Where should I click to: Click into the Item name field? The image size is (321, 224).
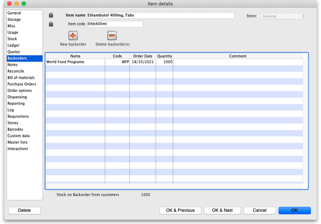pos(160,15)
